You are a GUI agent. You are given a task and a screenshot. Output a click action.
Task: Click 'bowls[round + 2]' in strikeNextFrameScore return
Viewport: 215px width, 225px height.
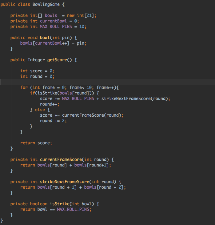click(104, 187)
